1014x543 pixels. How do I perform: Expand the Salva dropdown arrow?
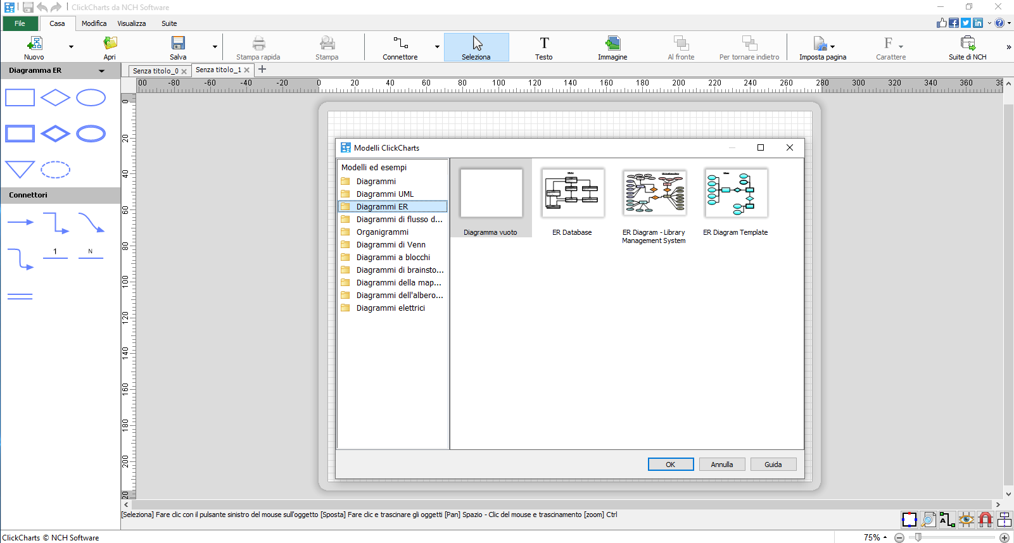point(215,47)
